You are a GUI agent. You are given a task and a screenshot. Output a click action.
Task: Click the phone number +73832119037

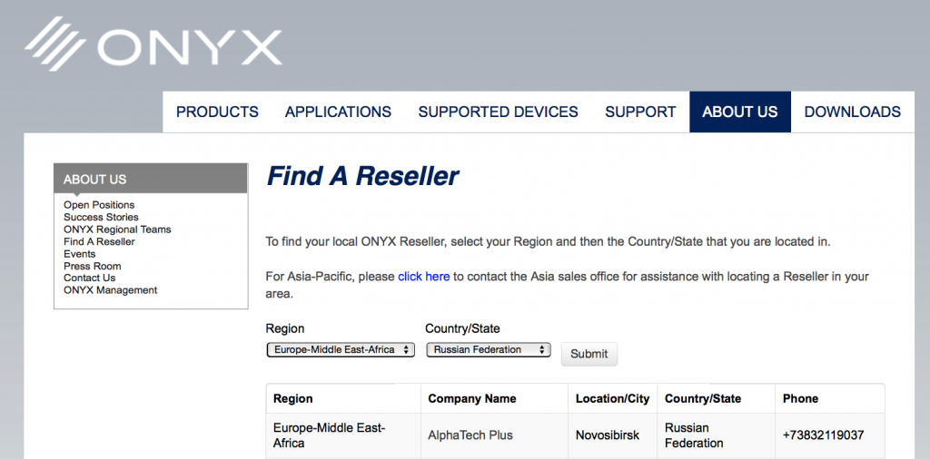823,435
